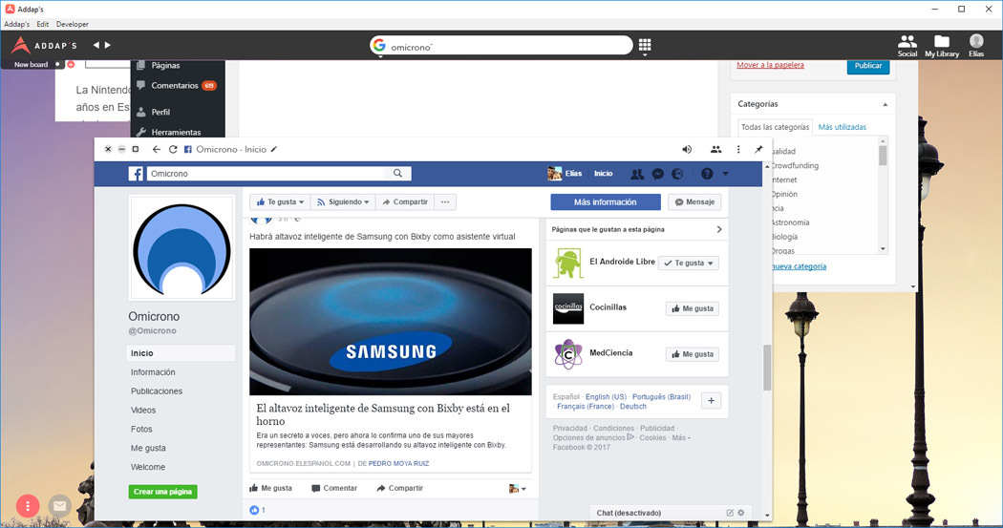Click the share people icon in floating window header

pyautogui.click(x=715, y=149)
